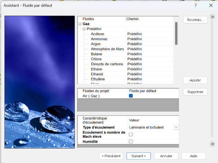Click the Supprimer button
This screenshot has height=163, width=218.
[x=195, y=92]
